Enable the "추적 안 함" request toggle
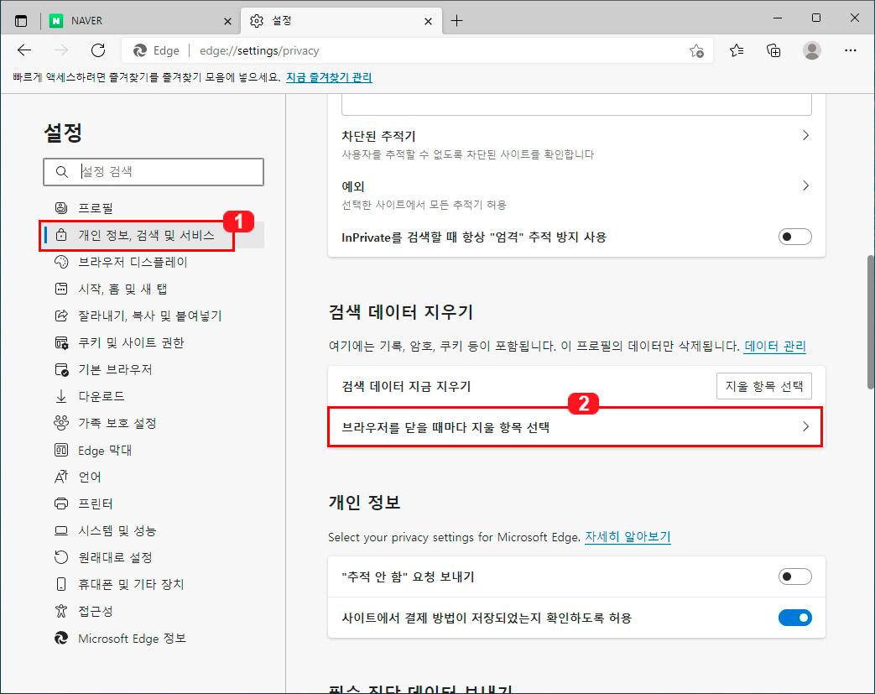 click(x=794, y=577)
